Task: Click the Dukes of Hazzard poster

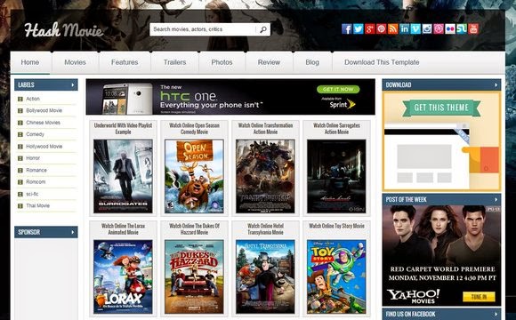Action: tap(194, 277)
